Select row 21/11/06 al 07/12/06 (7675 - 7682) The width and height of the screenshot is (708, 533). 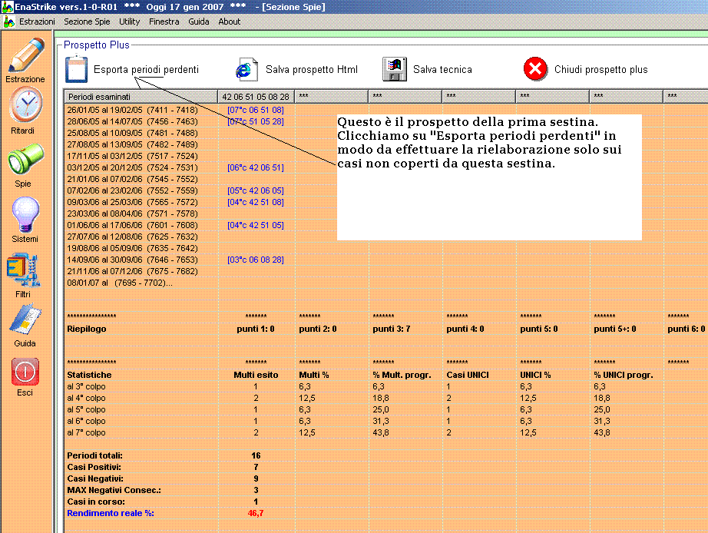point(132,271)
